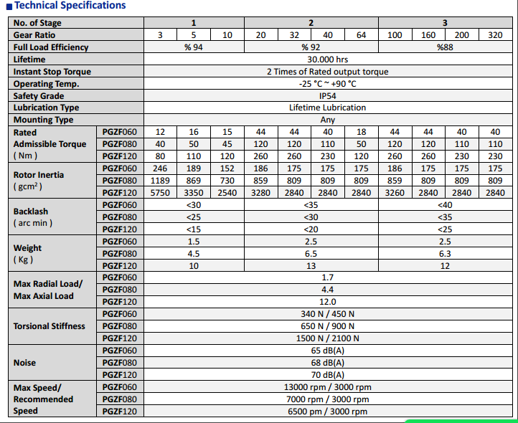Screen dimensions: 518x423
Task: Click the Full Load Efficiency label
Action: (x=51, y=47)
